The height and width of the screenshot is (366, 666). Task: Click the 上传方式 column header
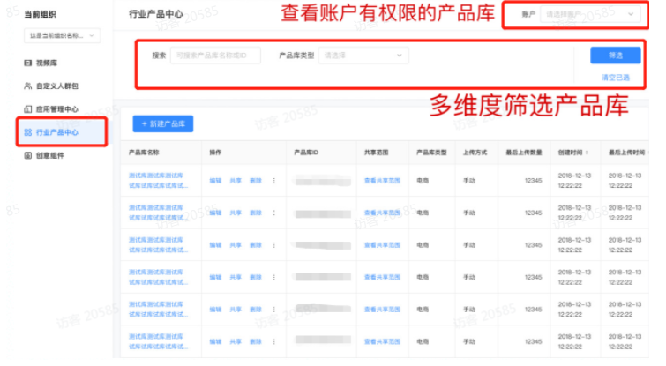click(475, 153)
